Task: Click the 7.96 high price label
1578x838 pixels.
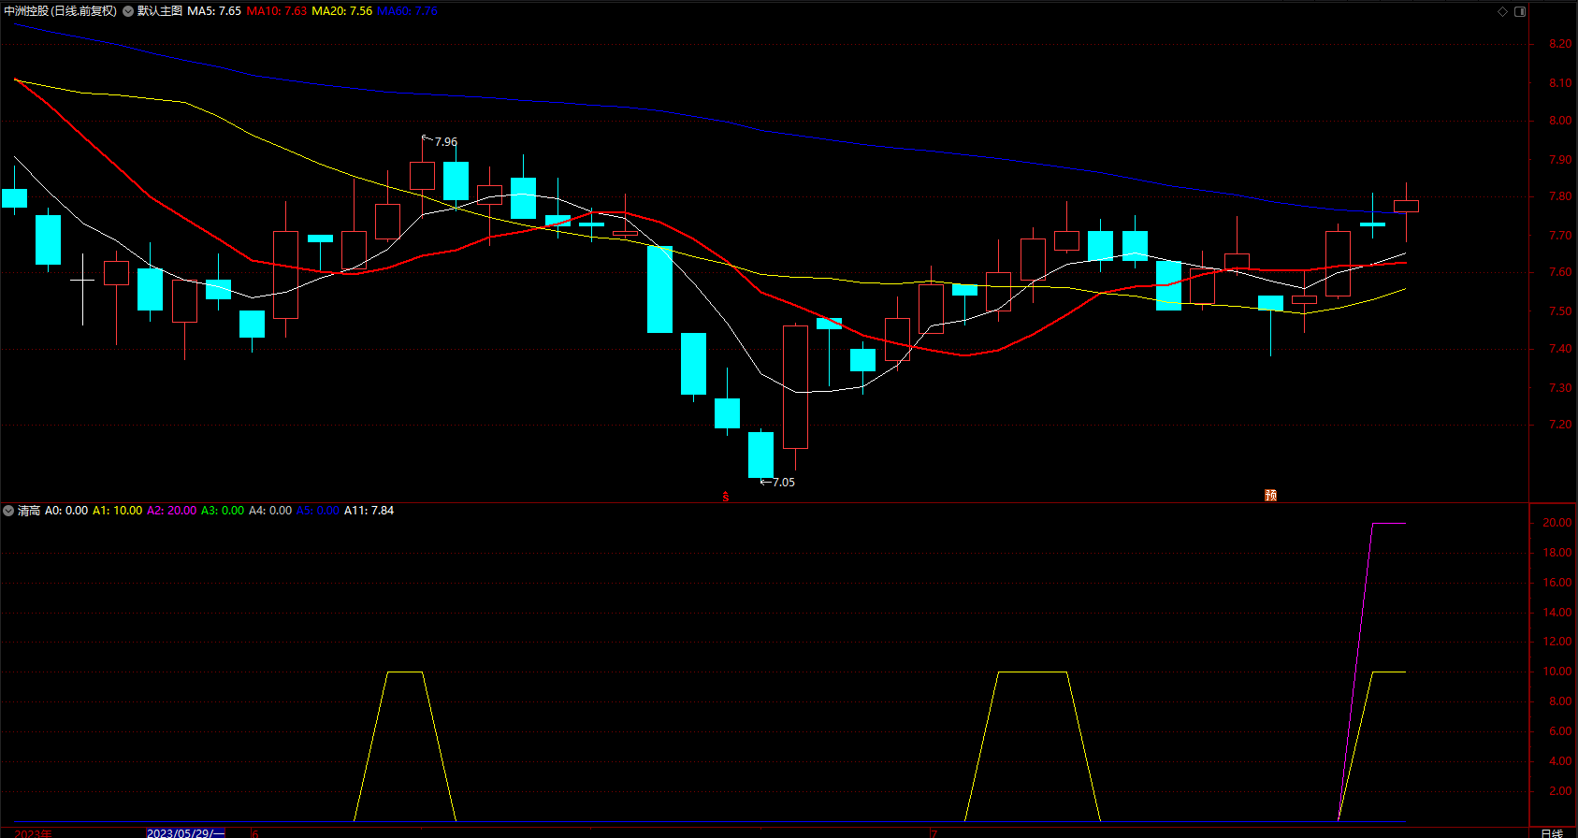Action: pyautogui.click(x=446, y=142)
